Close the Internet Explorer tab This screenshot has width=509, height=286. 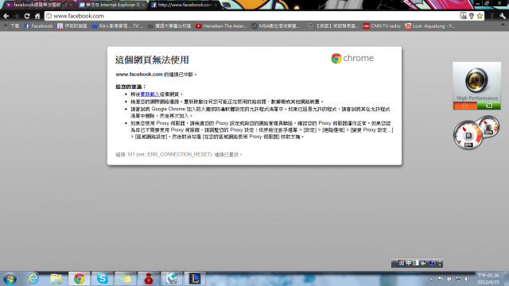(143, 5)
